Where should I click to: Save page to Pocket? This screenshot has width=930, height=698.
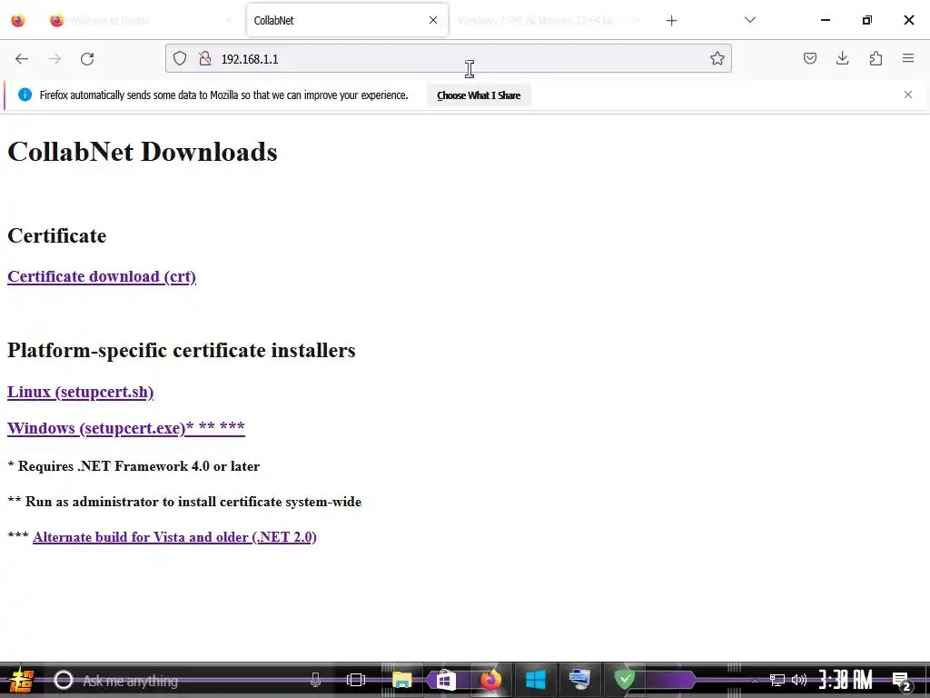809,58
